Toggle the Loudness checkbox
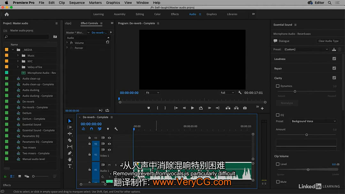 click(x=334, y=59)
